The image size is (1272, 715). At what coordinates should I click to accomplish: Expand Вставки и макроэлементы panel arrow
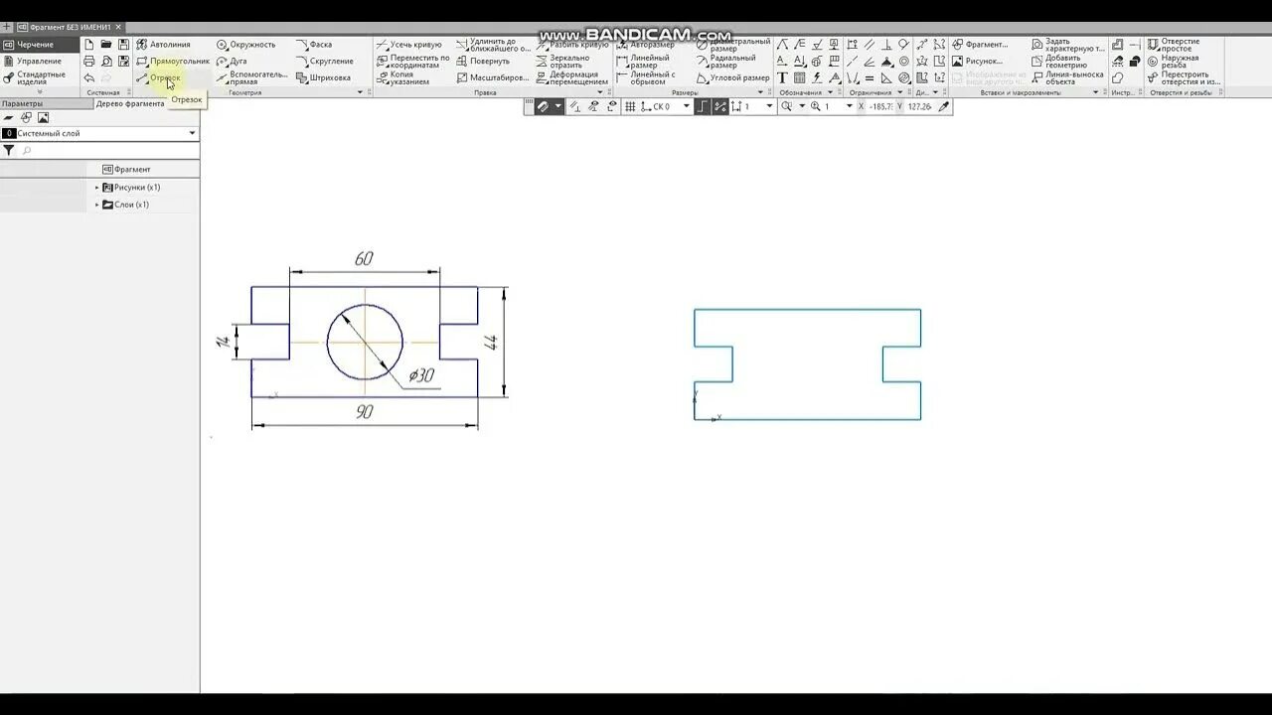tap(1096, 92)
